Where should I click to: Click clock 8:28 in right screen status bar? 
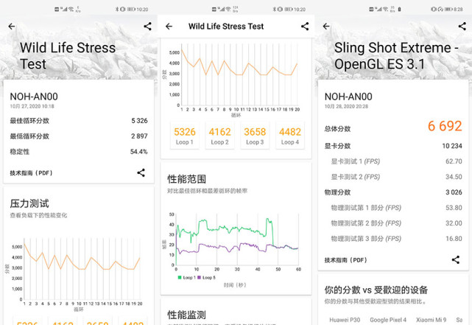[458, 10]
